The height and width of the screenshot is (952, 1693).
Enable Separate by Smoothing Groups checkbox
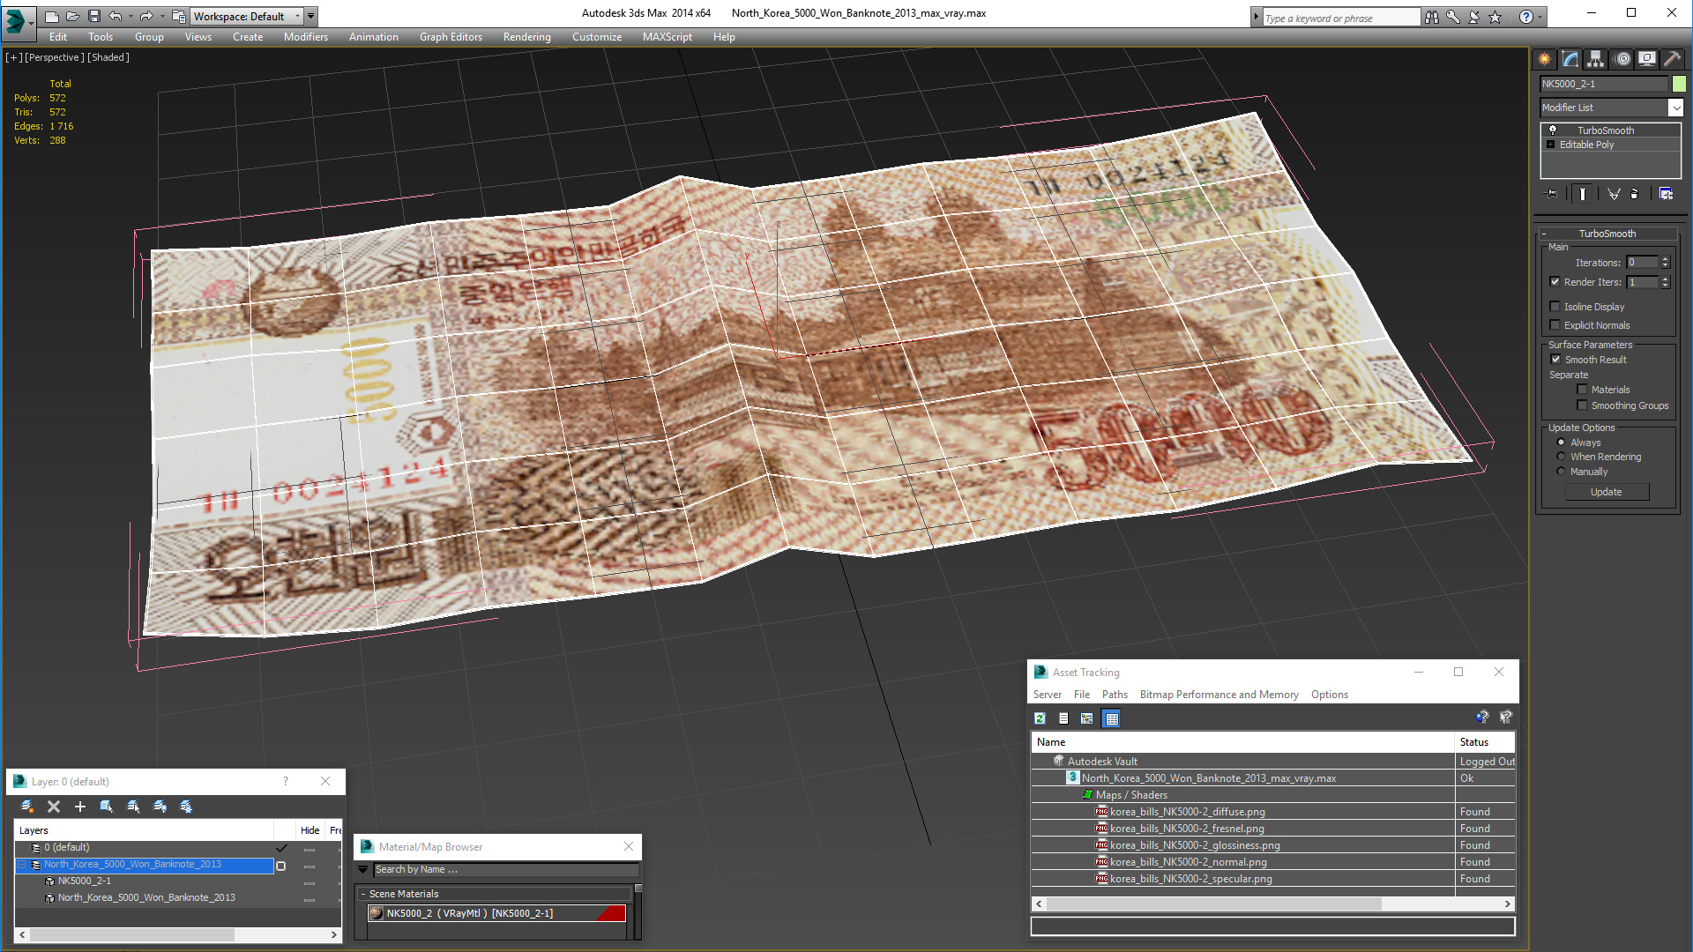tap(1583, 405)
